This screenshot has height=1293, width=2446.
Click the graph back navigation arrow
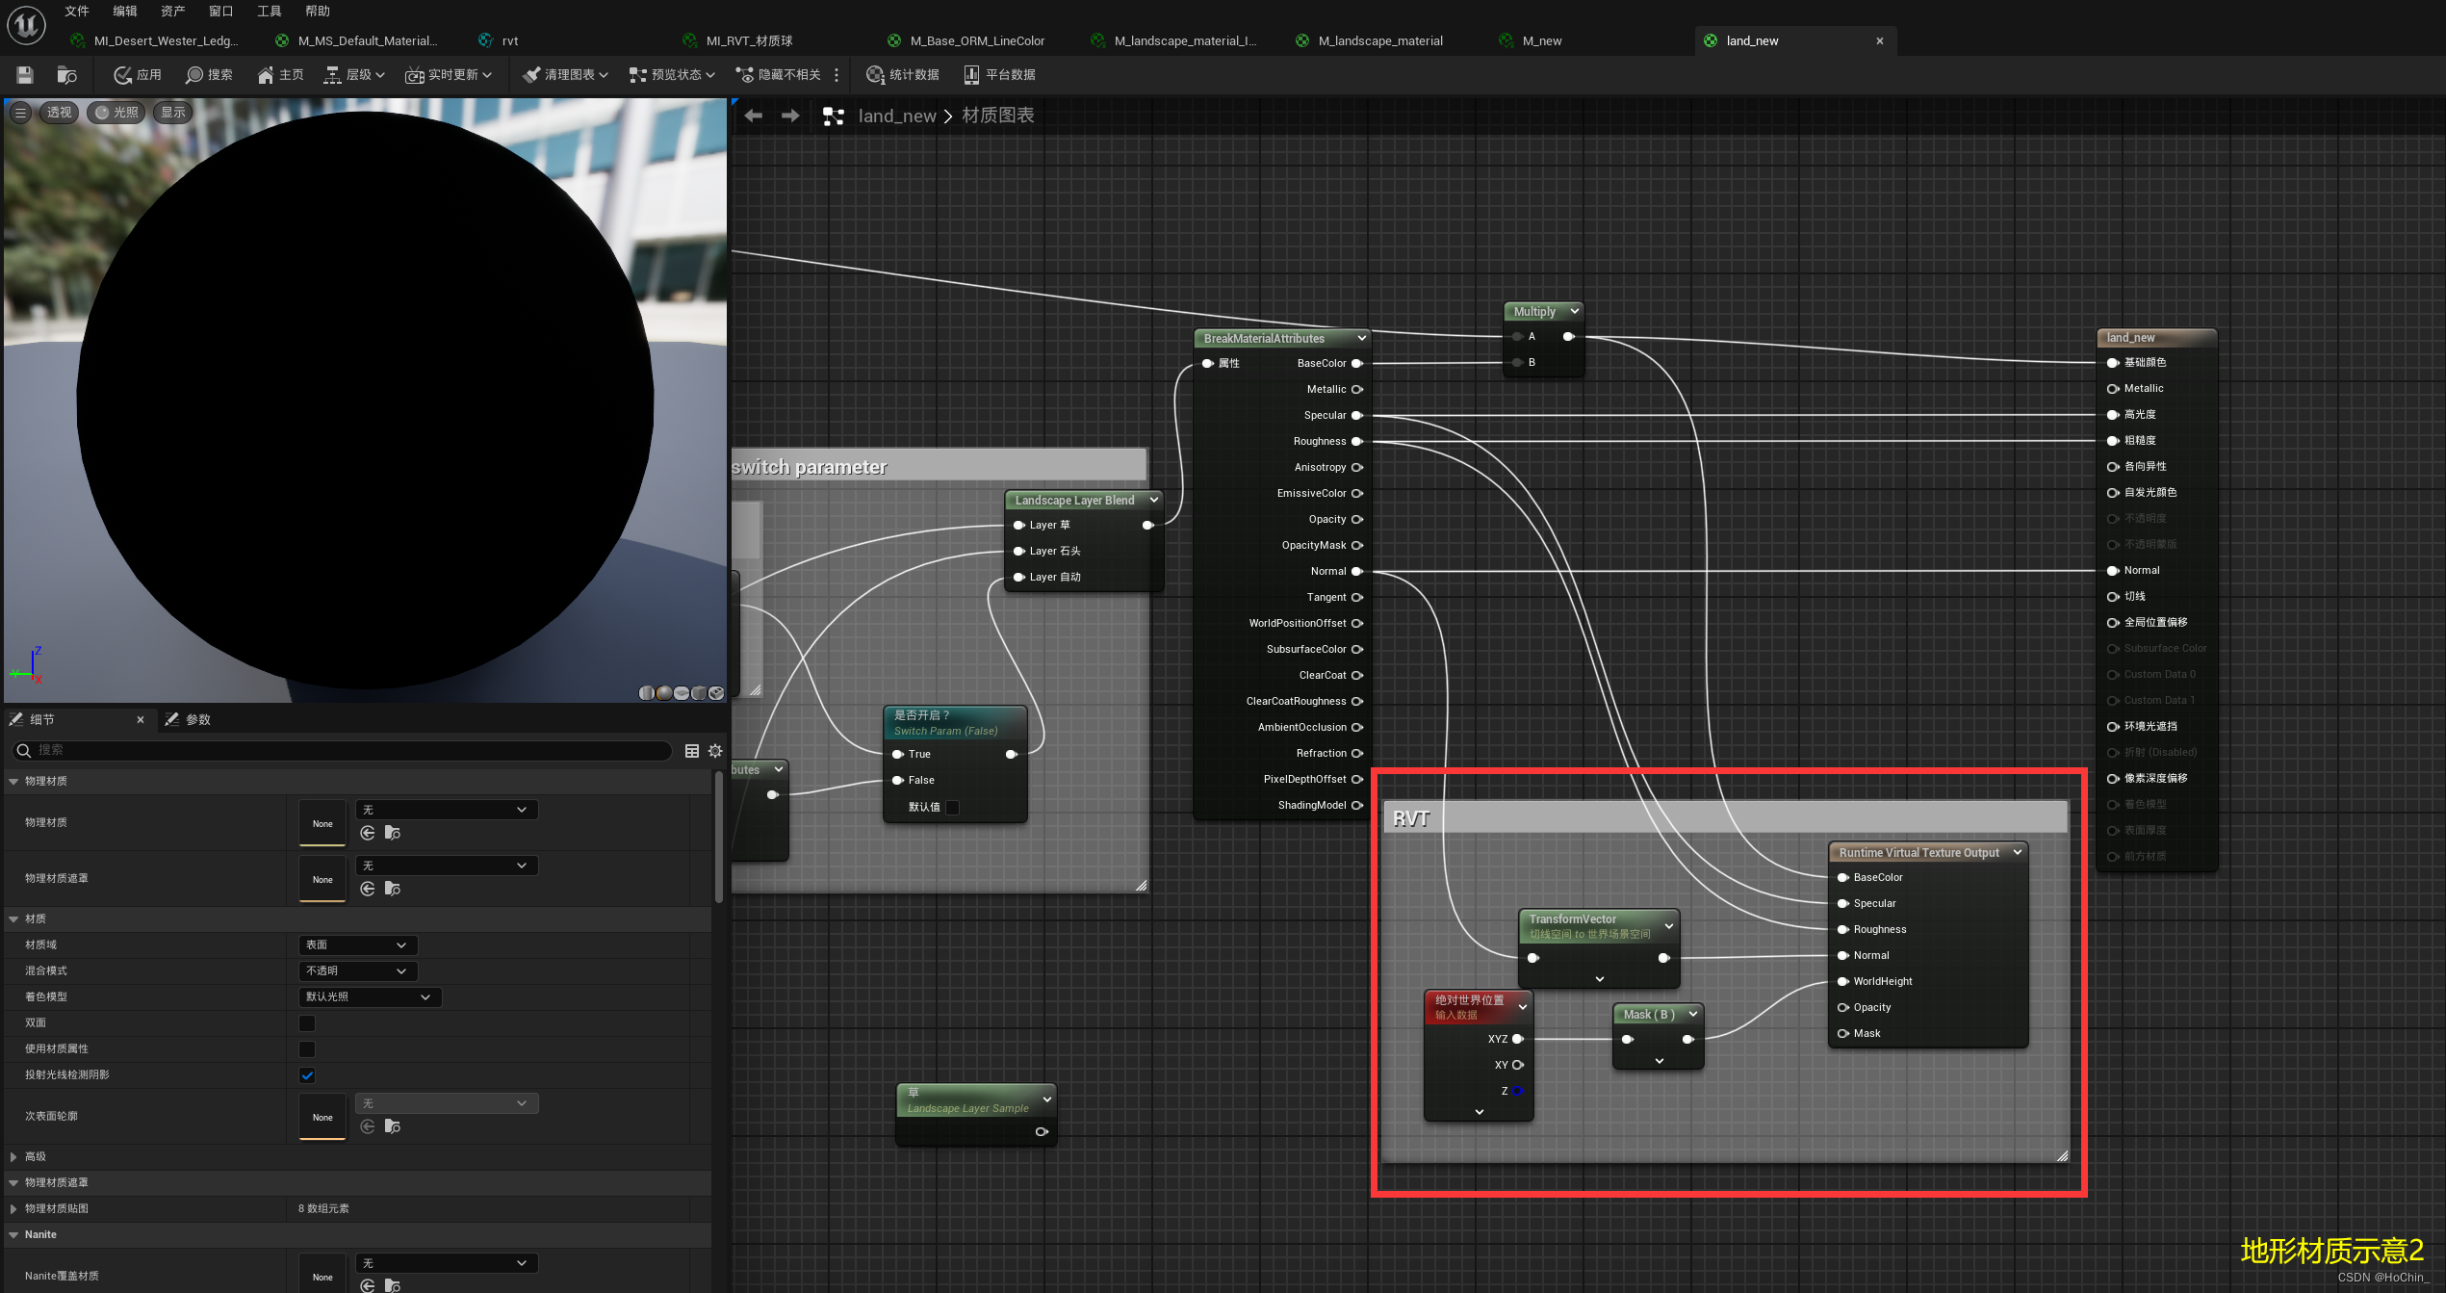[x=753, y=116]
